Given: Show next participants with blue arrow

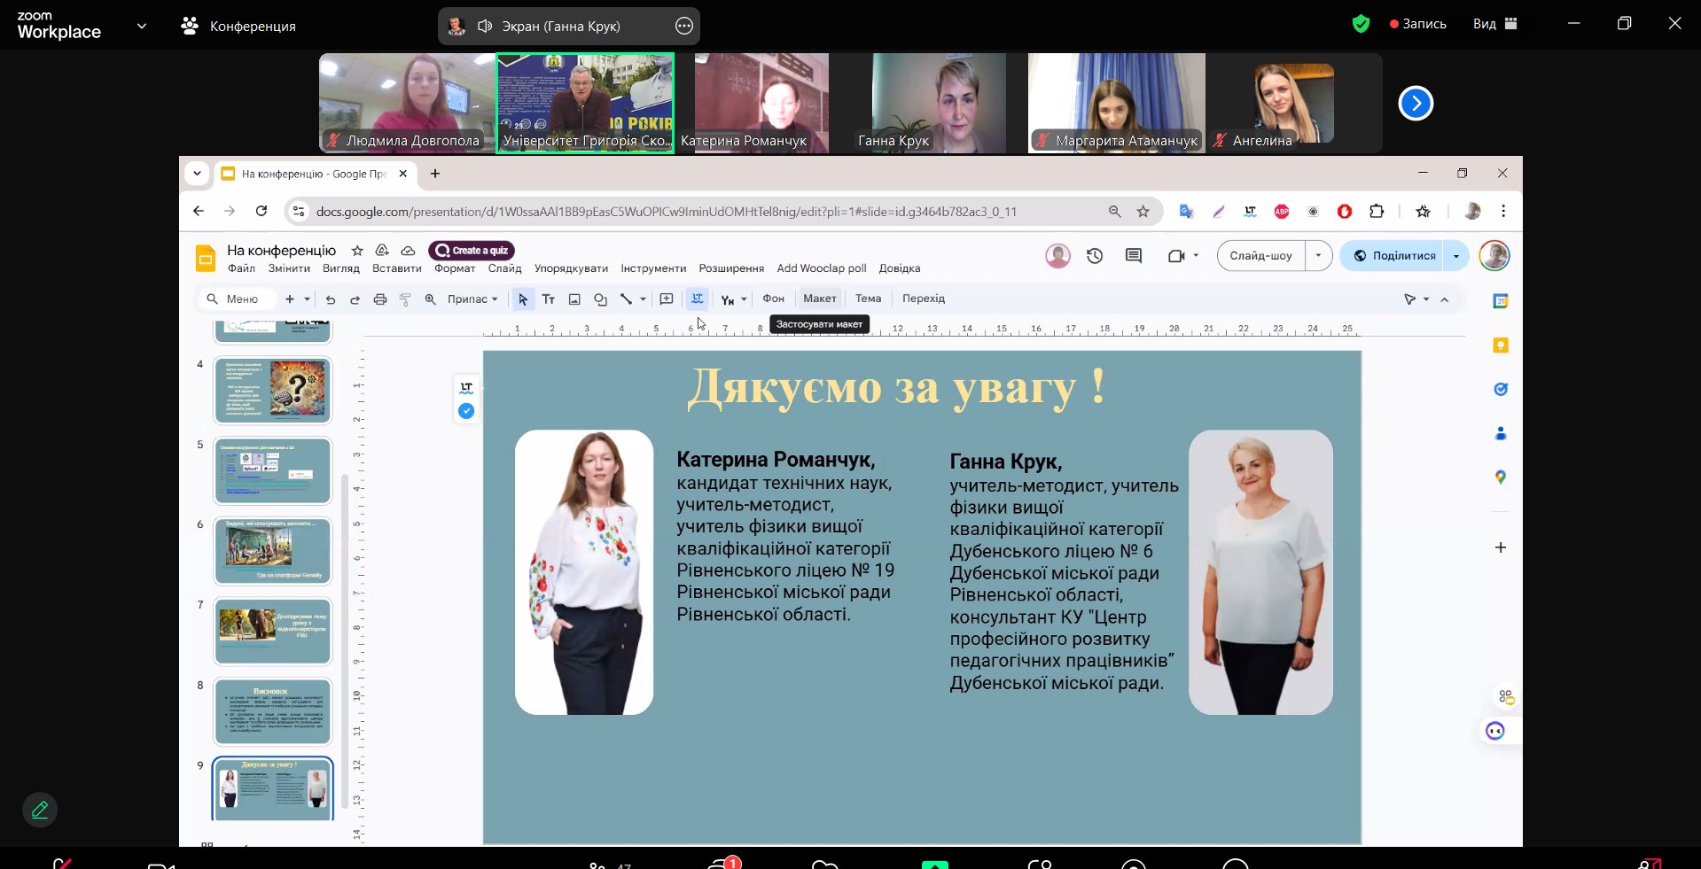Looking at the screenshot, I should pos(1416,104).
